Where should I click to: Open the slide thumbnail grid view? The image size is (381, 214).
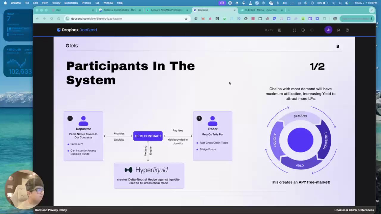[279, 30]
